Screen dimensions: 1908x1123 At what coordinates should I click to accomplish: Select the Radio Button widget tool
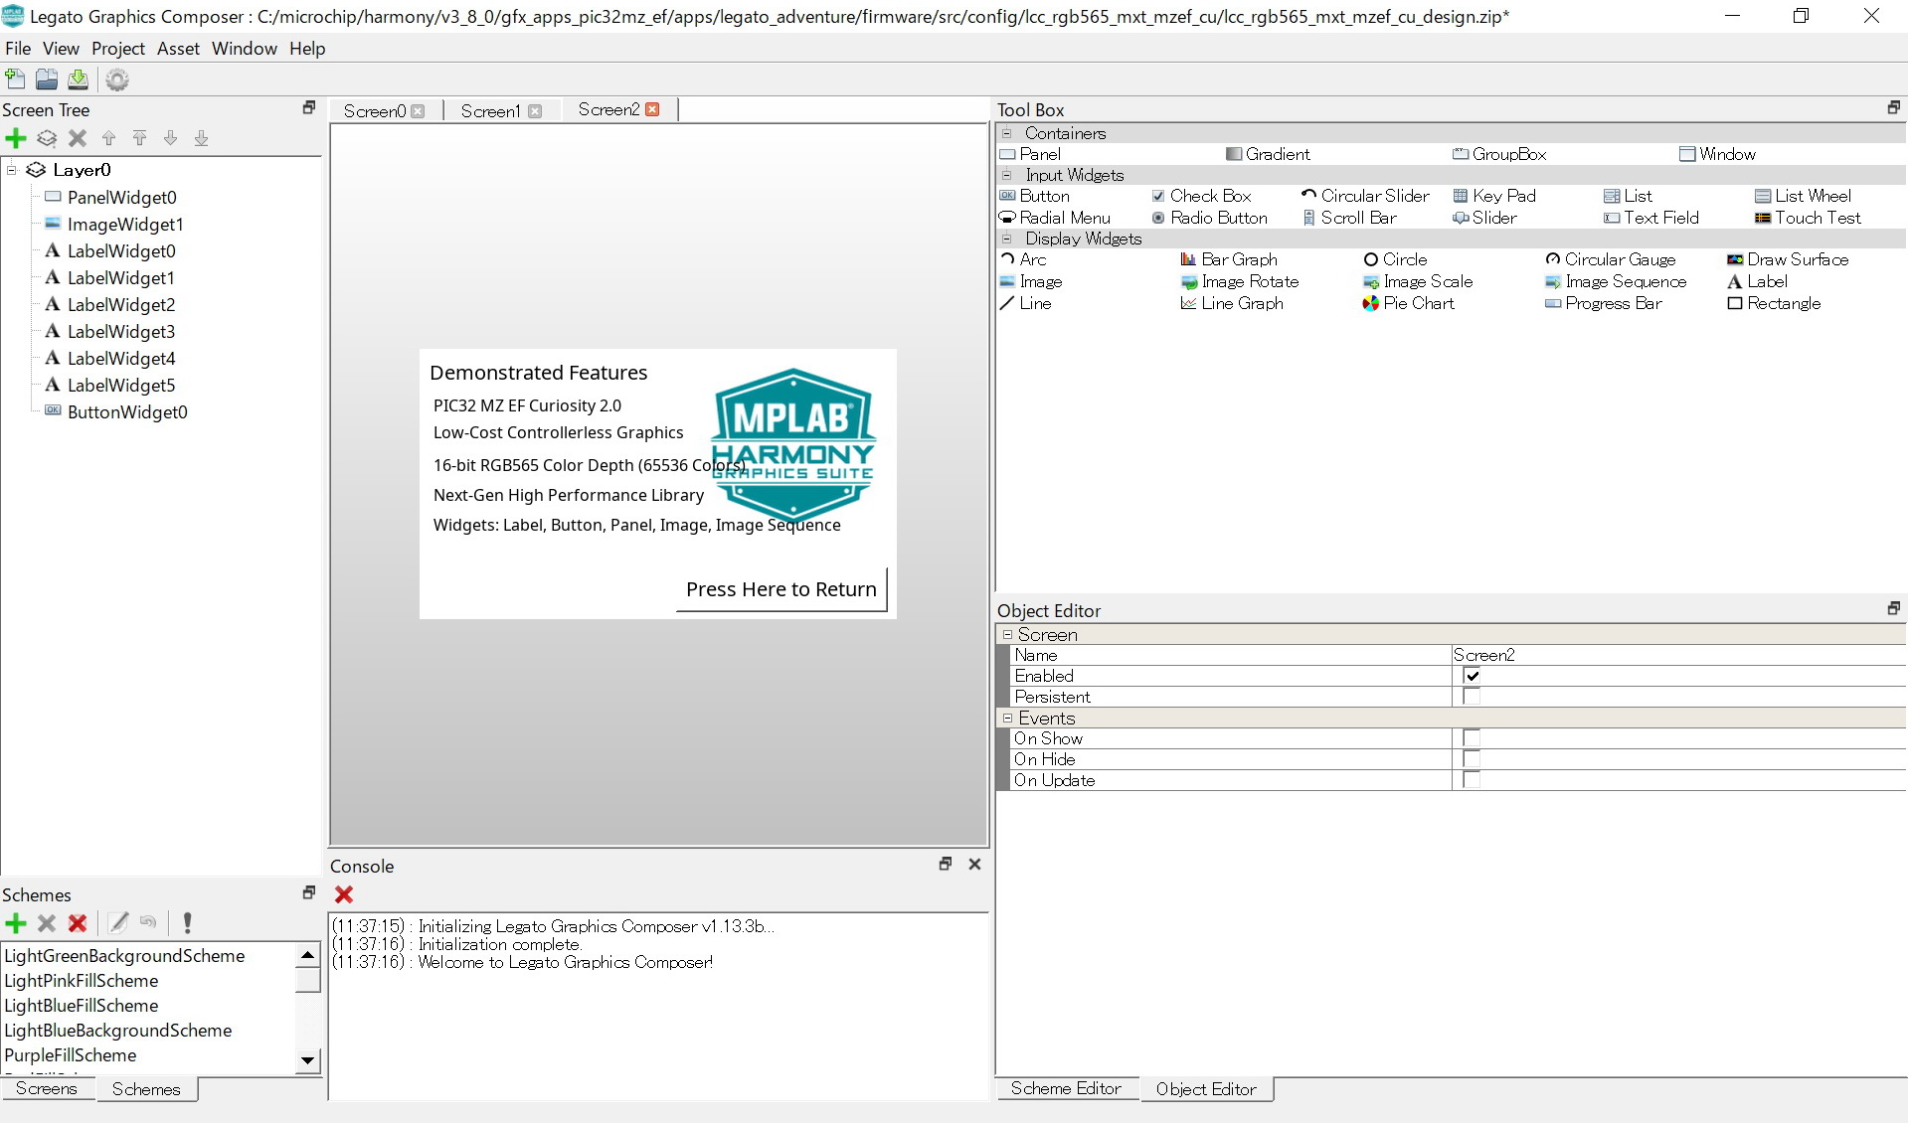(x=1209, y=218)
